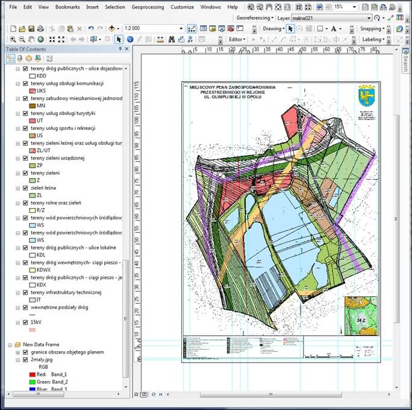Viewport: 412px width, 410px height.
Task: Click the MN brown symbol swatch
Action: click(x=33, y=106)
